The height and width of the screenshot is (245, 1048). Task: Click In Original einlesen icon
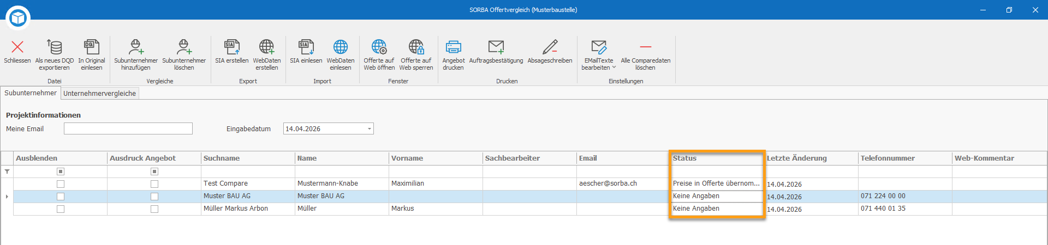click(92, 47)
